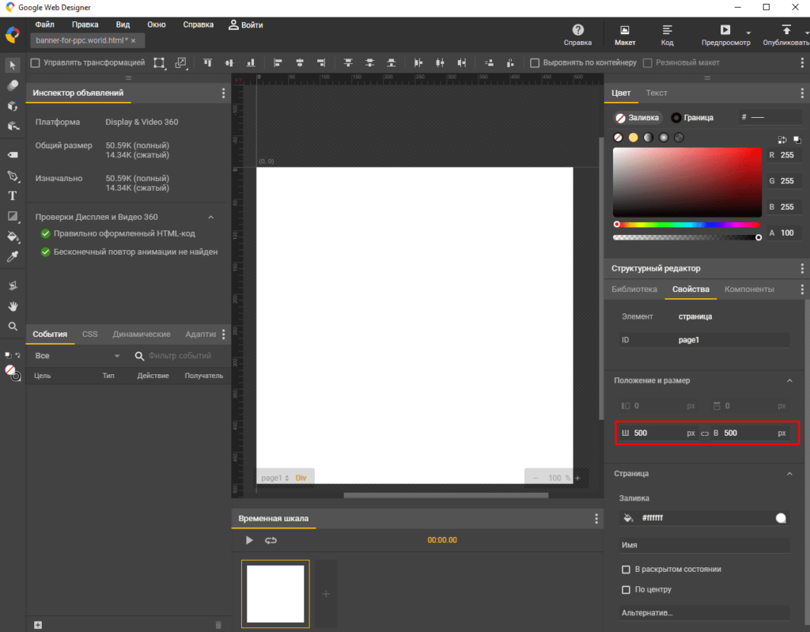Tick the 'По центру' checkbox
Image resolution: width=810 pixels, height=632 pixels.
click(626, 589)
